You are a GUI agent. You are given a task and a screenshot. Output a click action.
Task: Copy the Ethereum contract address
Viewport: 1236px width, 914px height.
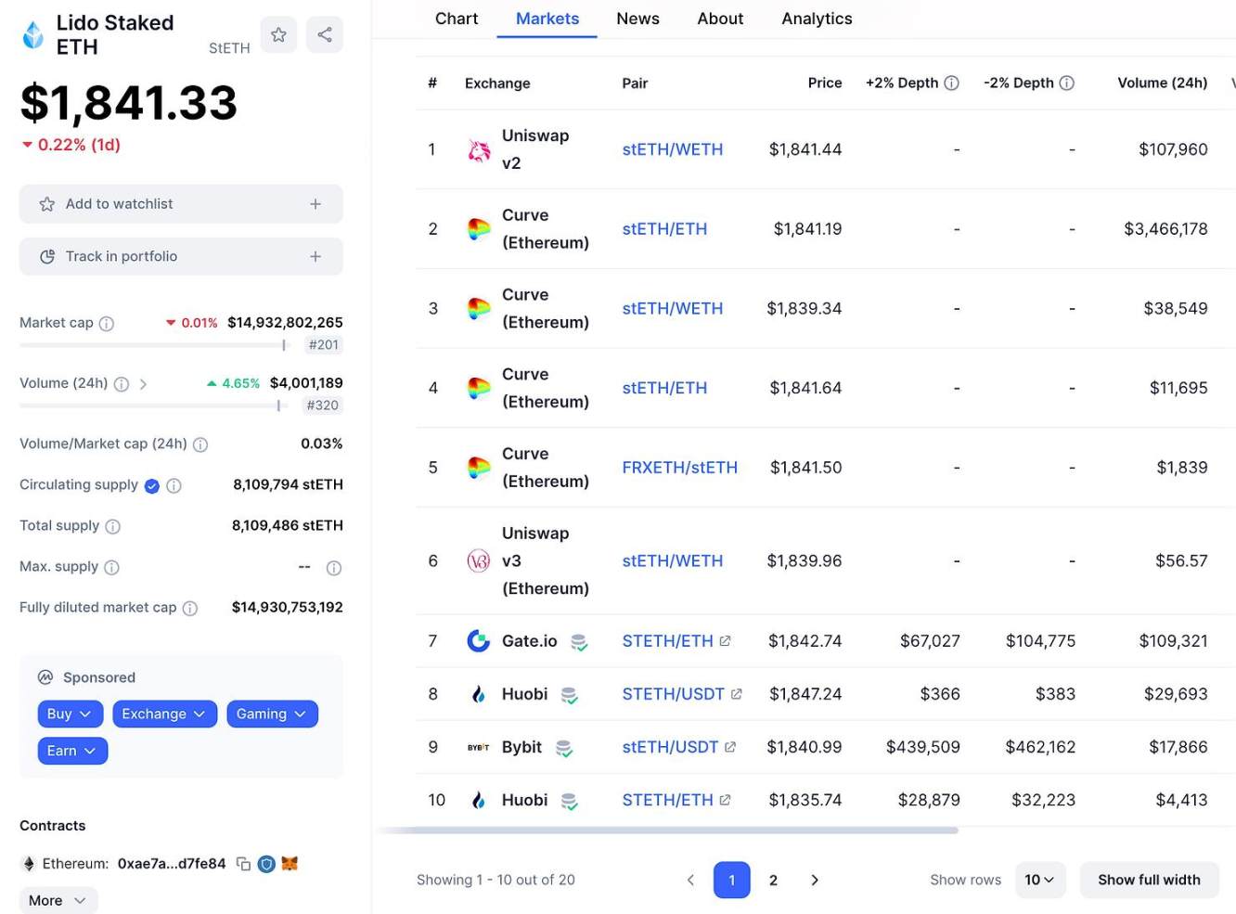[243, 864]
